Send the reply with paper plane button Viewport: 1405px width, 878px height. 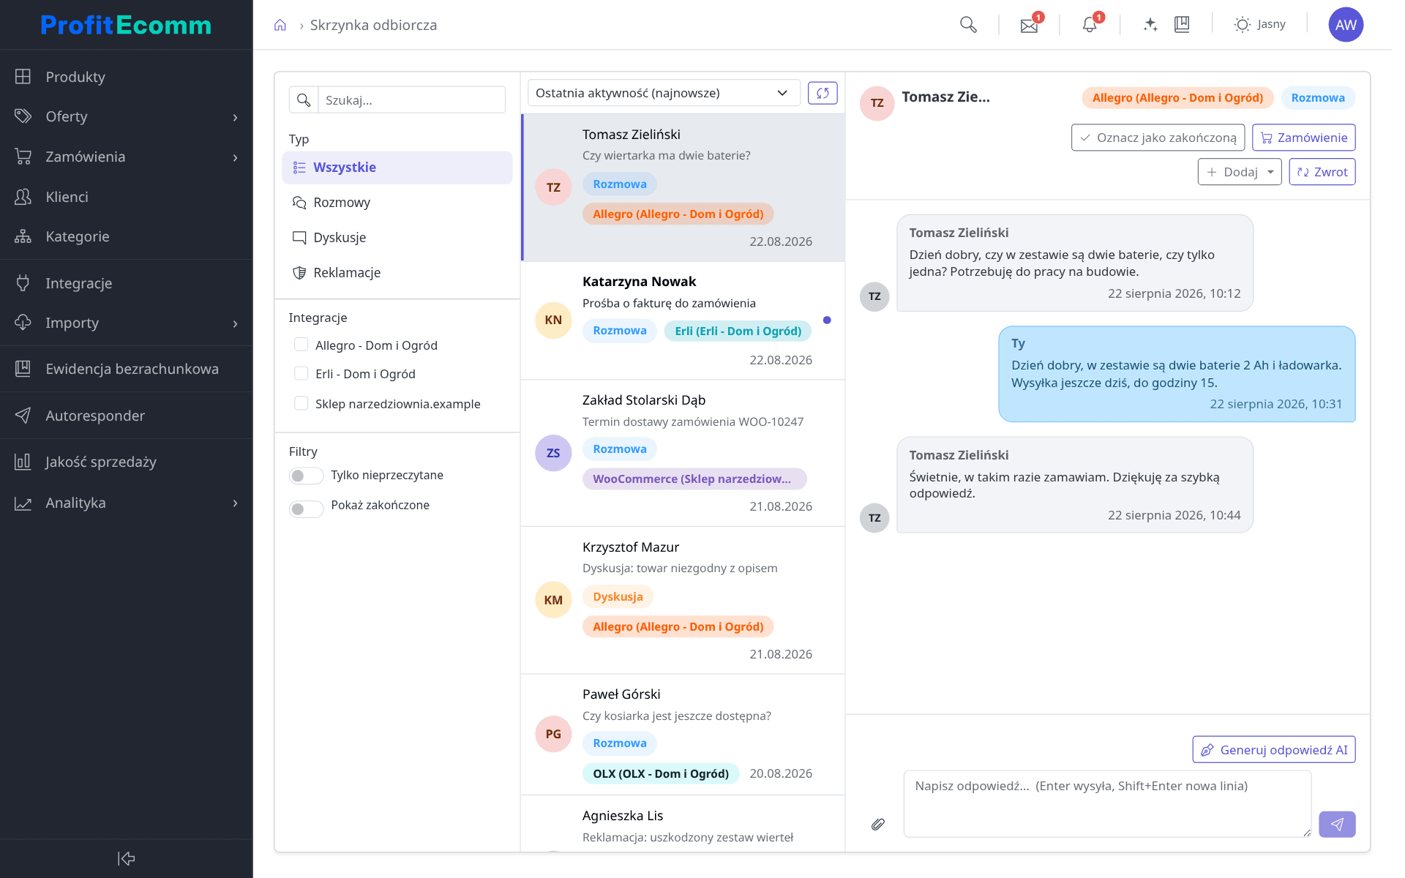[x=1337, y=825]
